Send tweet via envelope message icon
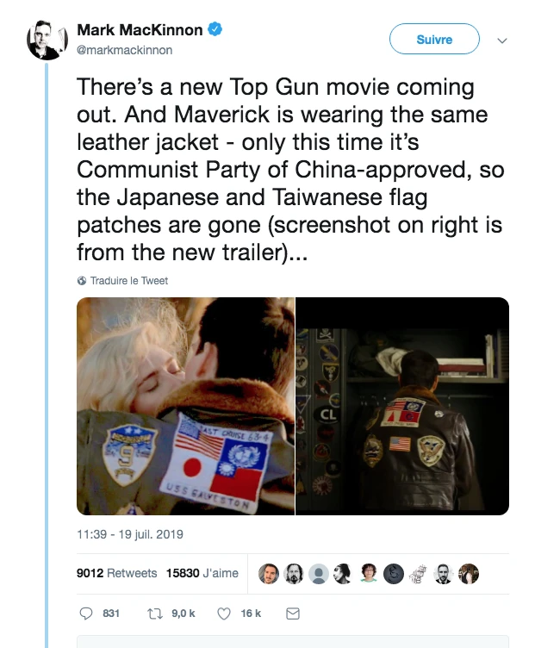535x648 pixels. (293, 614)
